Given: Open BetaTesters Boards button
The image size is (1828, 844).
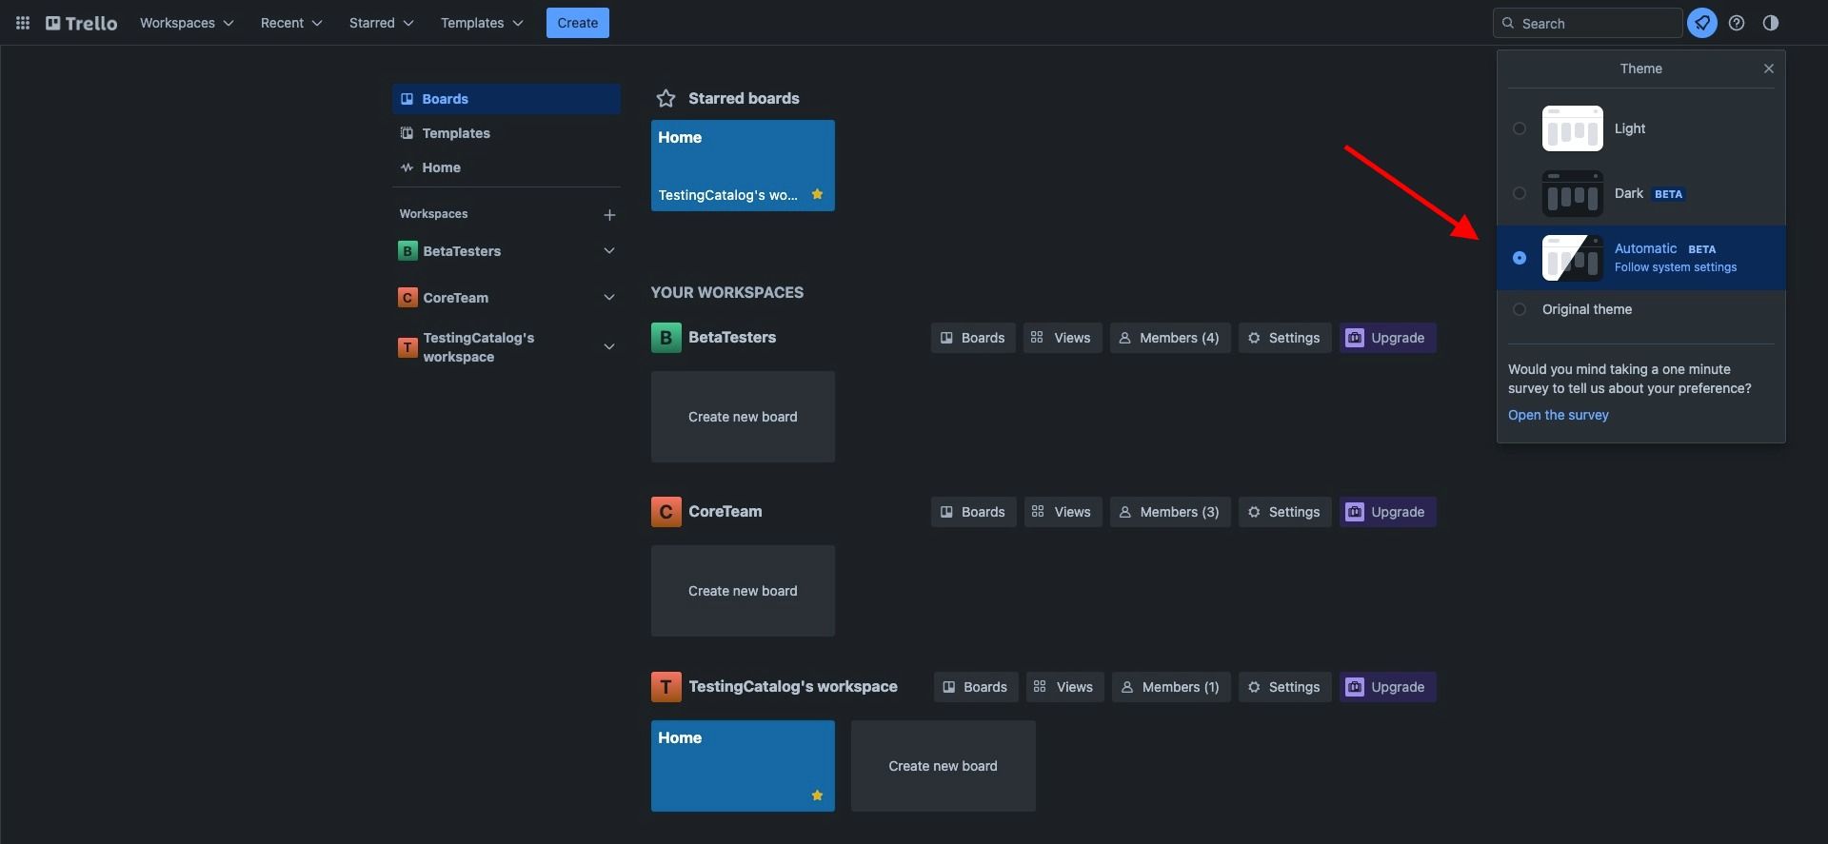Looking at the screenshot, I should [973, 338].
